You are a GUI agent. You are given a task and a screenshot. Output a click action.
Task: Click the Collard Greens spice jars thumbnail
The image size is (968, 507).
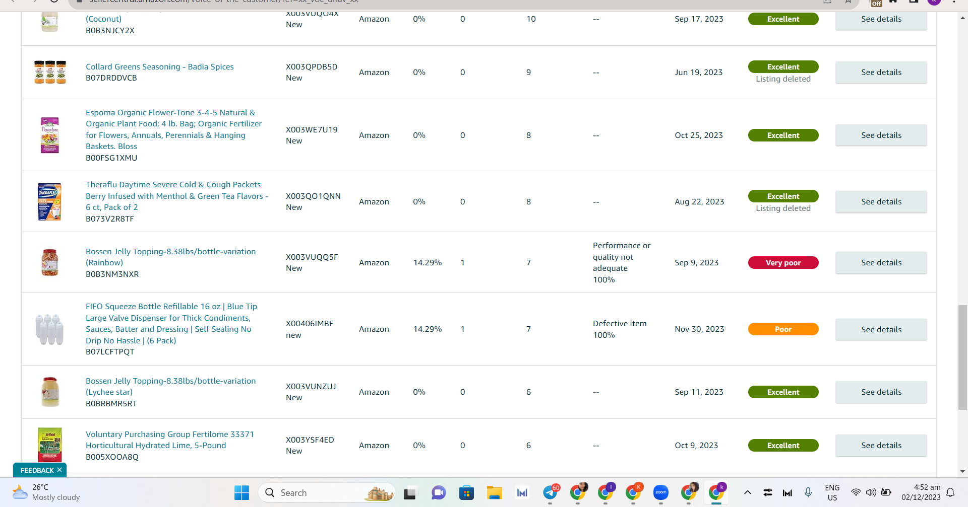[x=50, y=72]
